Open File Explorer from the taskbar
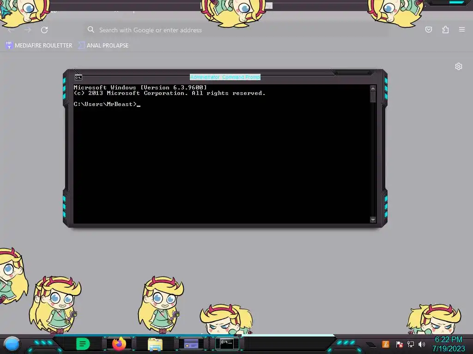 [155, 344]
